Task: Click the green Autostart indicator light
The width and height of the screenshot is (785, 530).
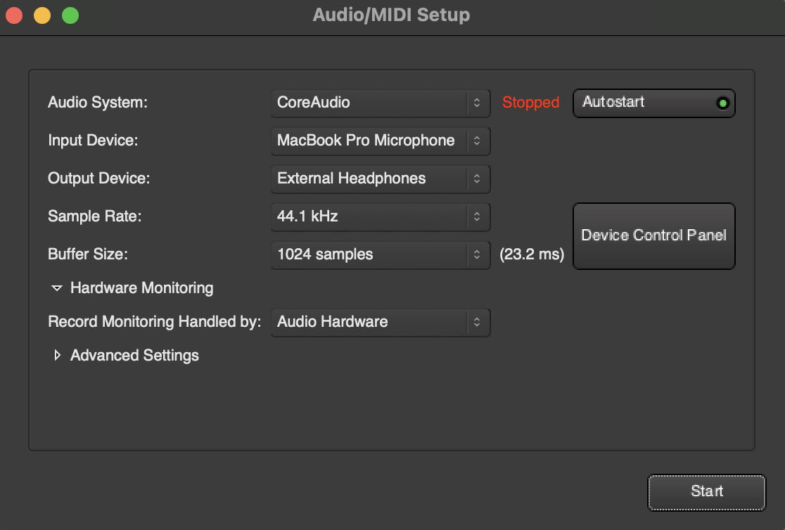Action: click(722, 103)
